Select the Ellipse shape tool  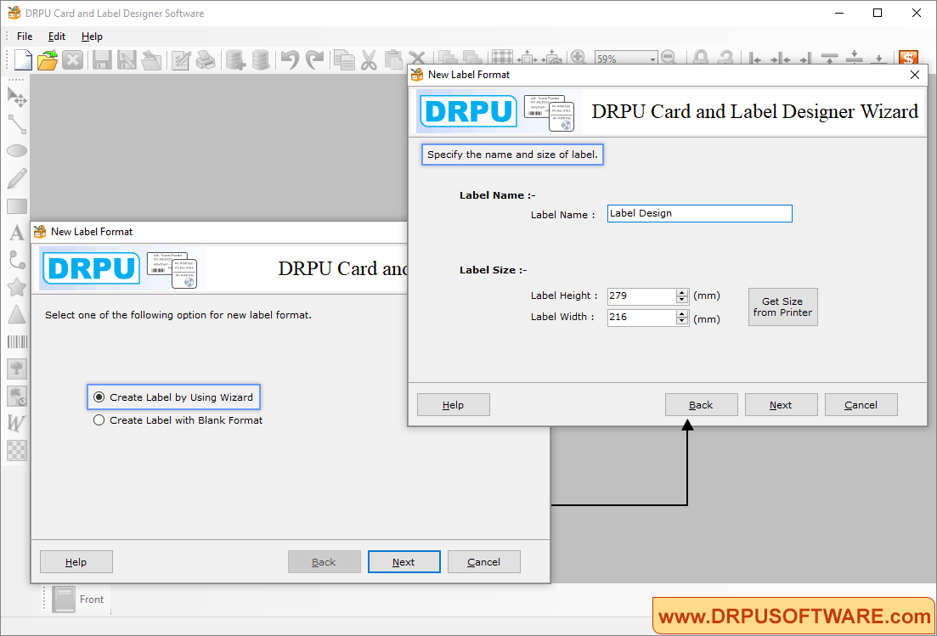click(x=17, y=150)
